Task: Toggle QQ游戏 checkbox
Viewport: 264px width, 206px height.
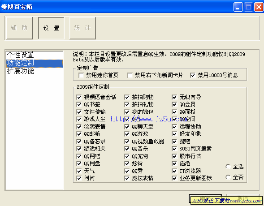Action: (x=127, y=134)
